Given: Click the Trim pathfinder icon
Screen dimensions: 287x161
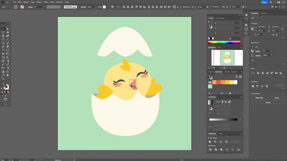Looking at the screenshot, I should 216,149.
